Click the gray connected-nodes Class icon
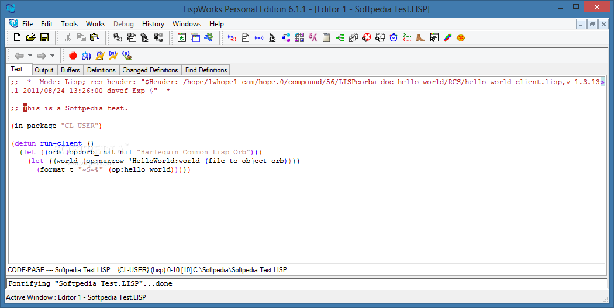Image resolution: width=614 pixels, height=308 pixels. point(158,37)
